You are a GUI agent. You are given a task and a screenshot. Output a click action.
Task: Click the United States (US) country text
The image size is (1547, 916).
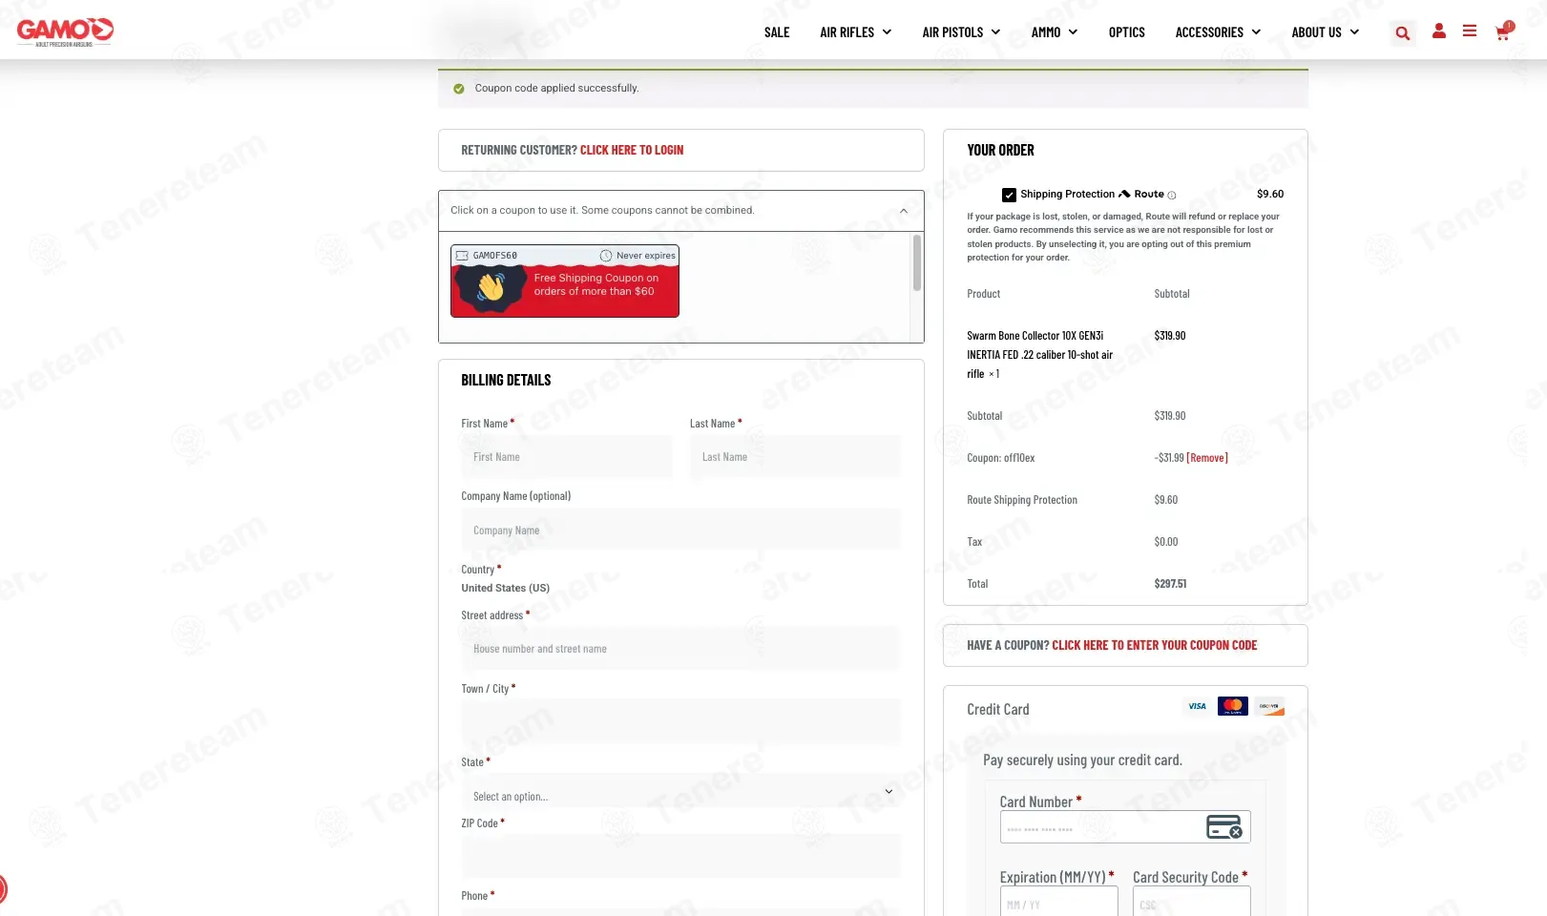tap(506, 589)
